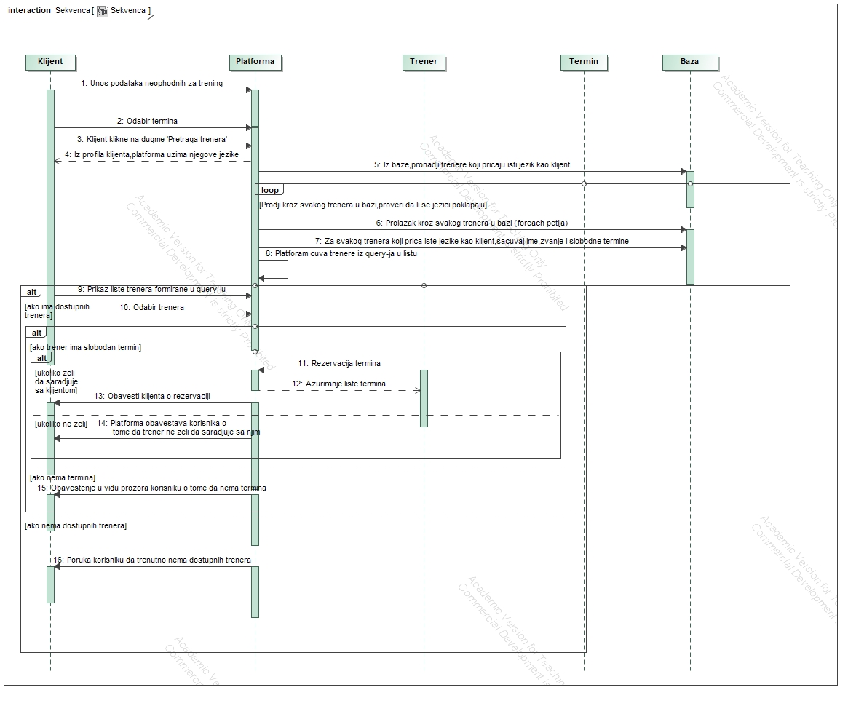Image resolution: width=848 pixels, height=714 pixels.
Task: Select message 3 about 'Pretraga trenera' button
Action: [152, 139]
